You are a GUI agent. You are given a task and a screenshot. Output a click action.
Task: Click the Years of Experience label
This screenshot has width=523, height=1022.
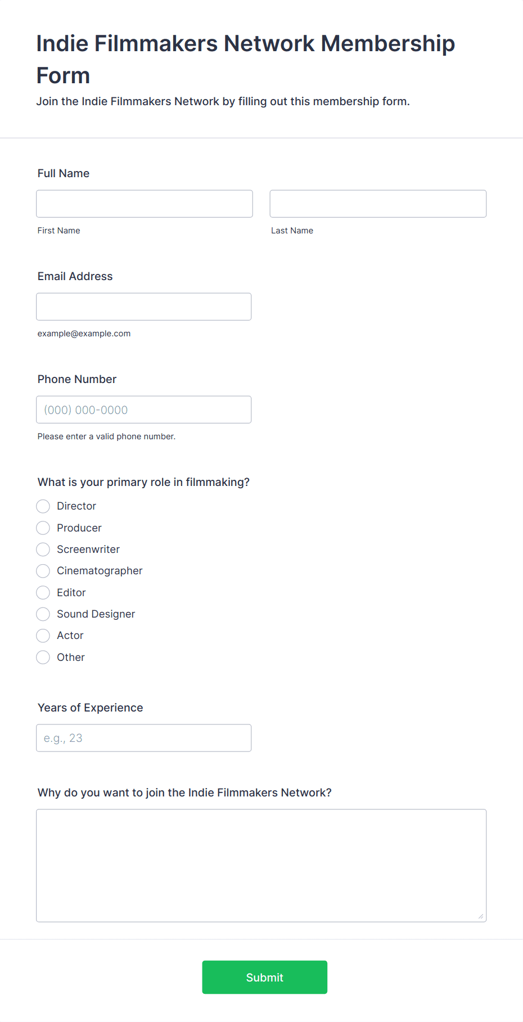(x=91, y=708)
